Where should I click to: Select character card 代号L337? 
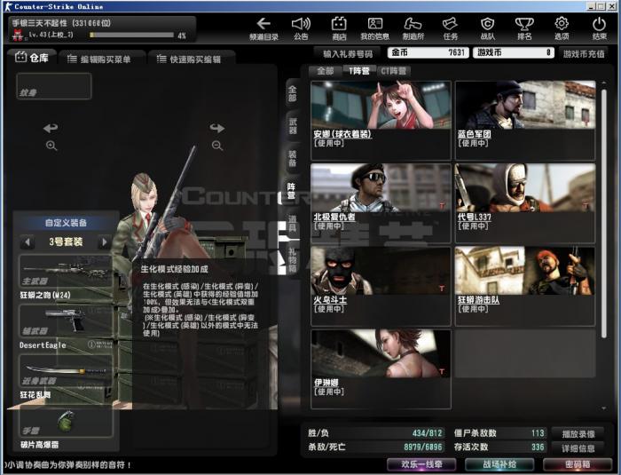pos(525,203)
